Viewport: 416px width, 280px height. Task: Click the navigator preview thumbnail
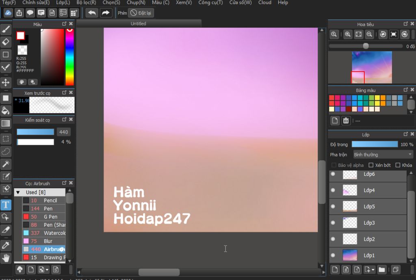click(x=372, y=67)
